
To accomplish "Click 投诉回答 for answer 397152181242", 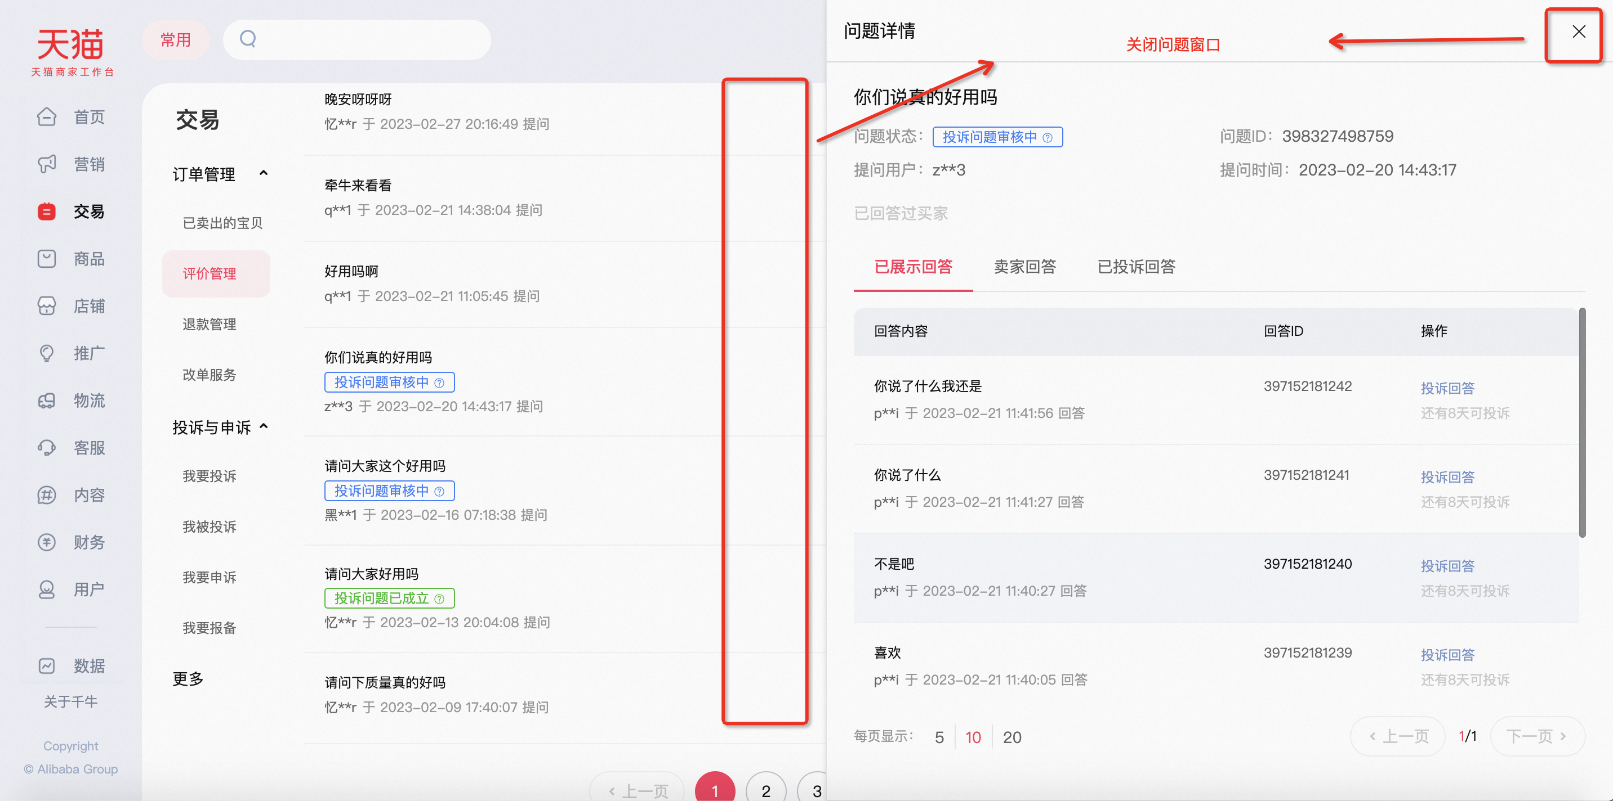I will point(1447,389).
